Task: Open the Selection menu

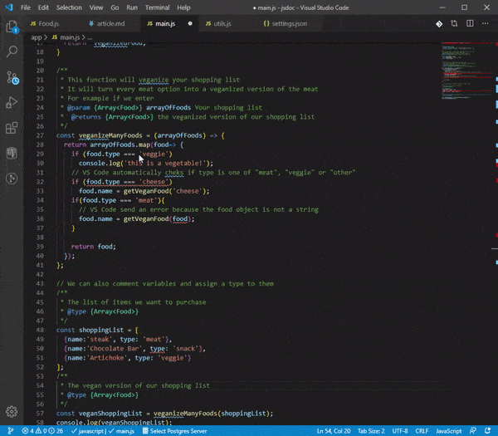Action: click(69, 7)
